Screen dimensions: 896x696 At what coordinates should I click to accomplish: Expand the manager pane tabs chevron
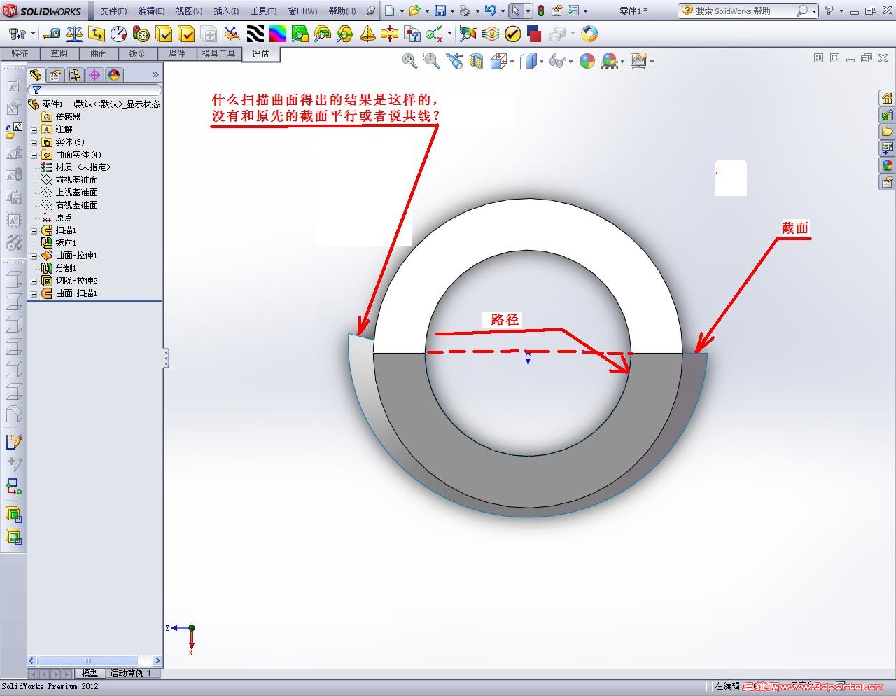155,75
